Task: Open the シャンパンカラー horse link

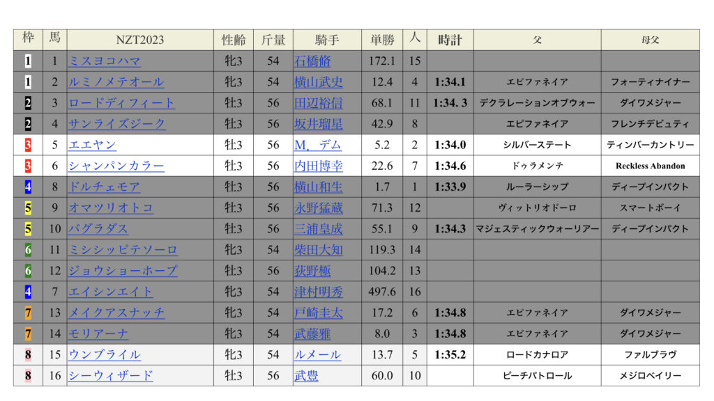Action: pos(116,166)
